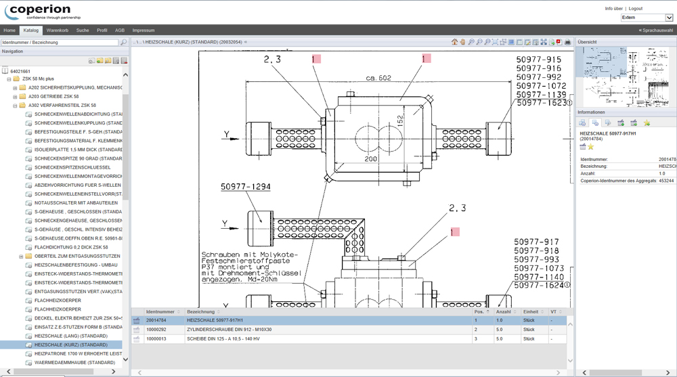Collapse the A302 VERFAHRENSTEIL ZSK 58 node
Screen dimensions: 677x377
tap(15, 106)
